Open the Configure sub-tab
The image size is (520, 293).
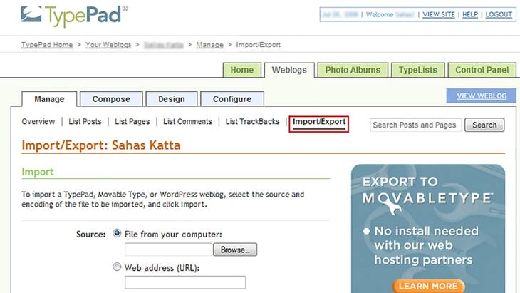[232, 99]
